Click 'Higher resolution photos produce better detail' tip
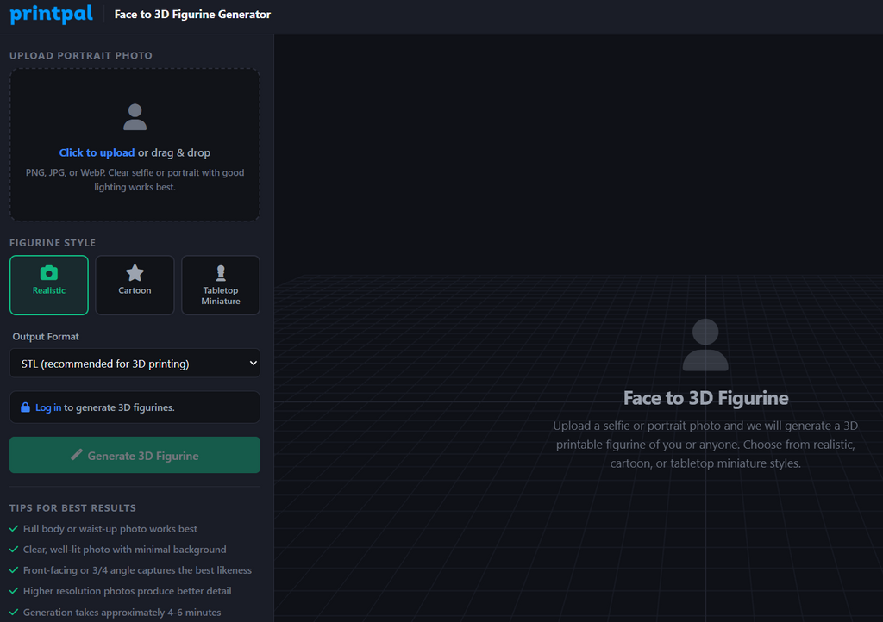This screenshot has height=622, width=883. coord(128,591)
